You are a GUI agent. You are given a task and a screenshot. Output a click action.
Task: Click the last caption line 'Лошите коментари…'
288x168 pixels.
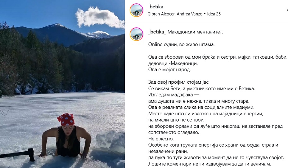(209, 164)
